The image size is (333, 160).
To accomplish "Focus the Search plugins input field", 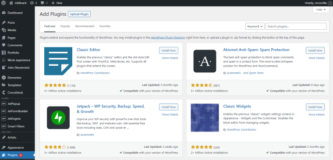I will click(296, 26).
